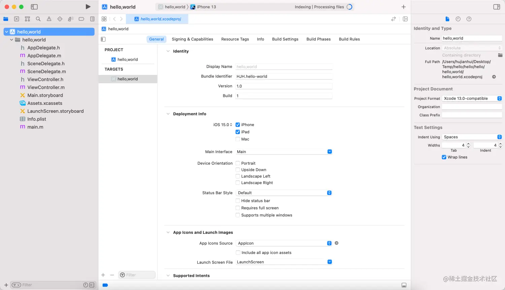Image resolution: width=505 pixels, height=290 pixels.
Task: Check the Portrait device orientation
Action: point(238,163)
